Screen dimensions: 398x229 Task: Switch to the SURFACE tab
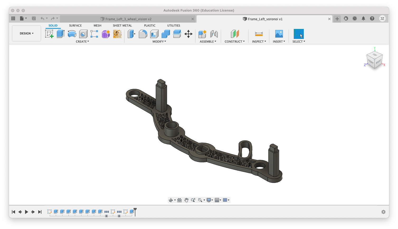coord(75,26)
